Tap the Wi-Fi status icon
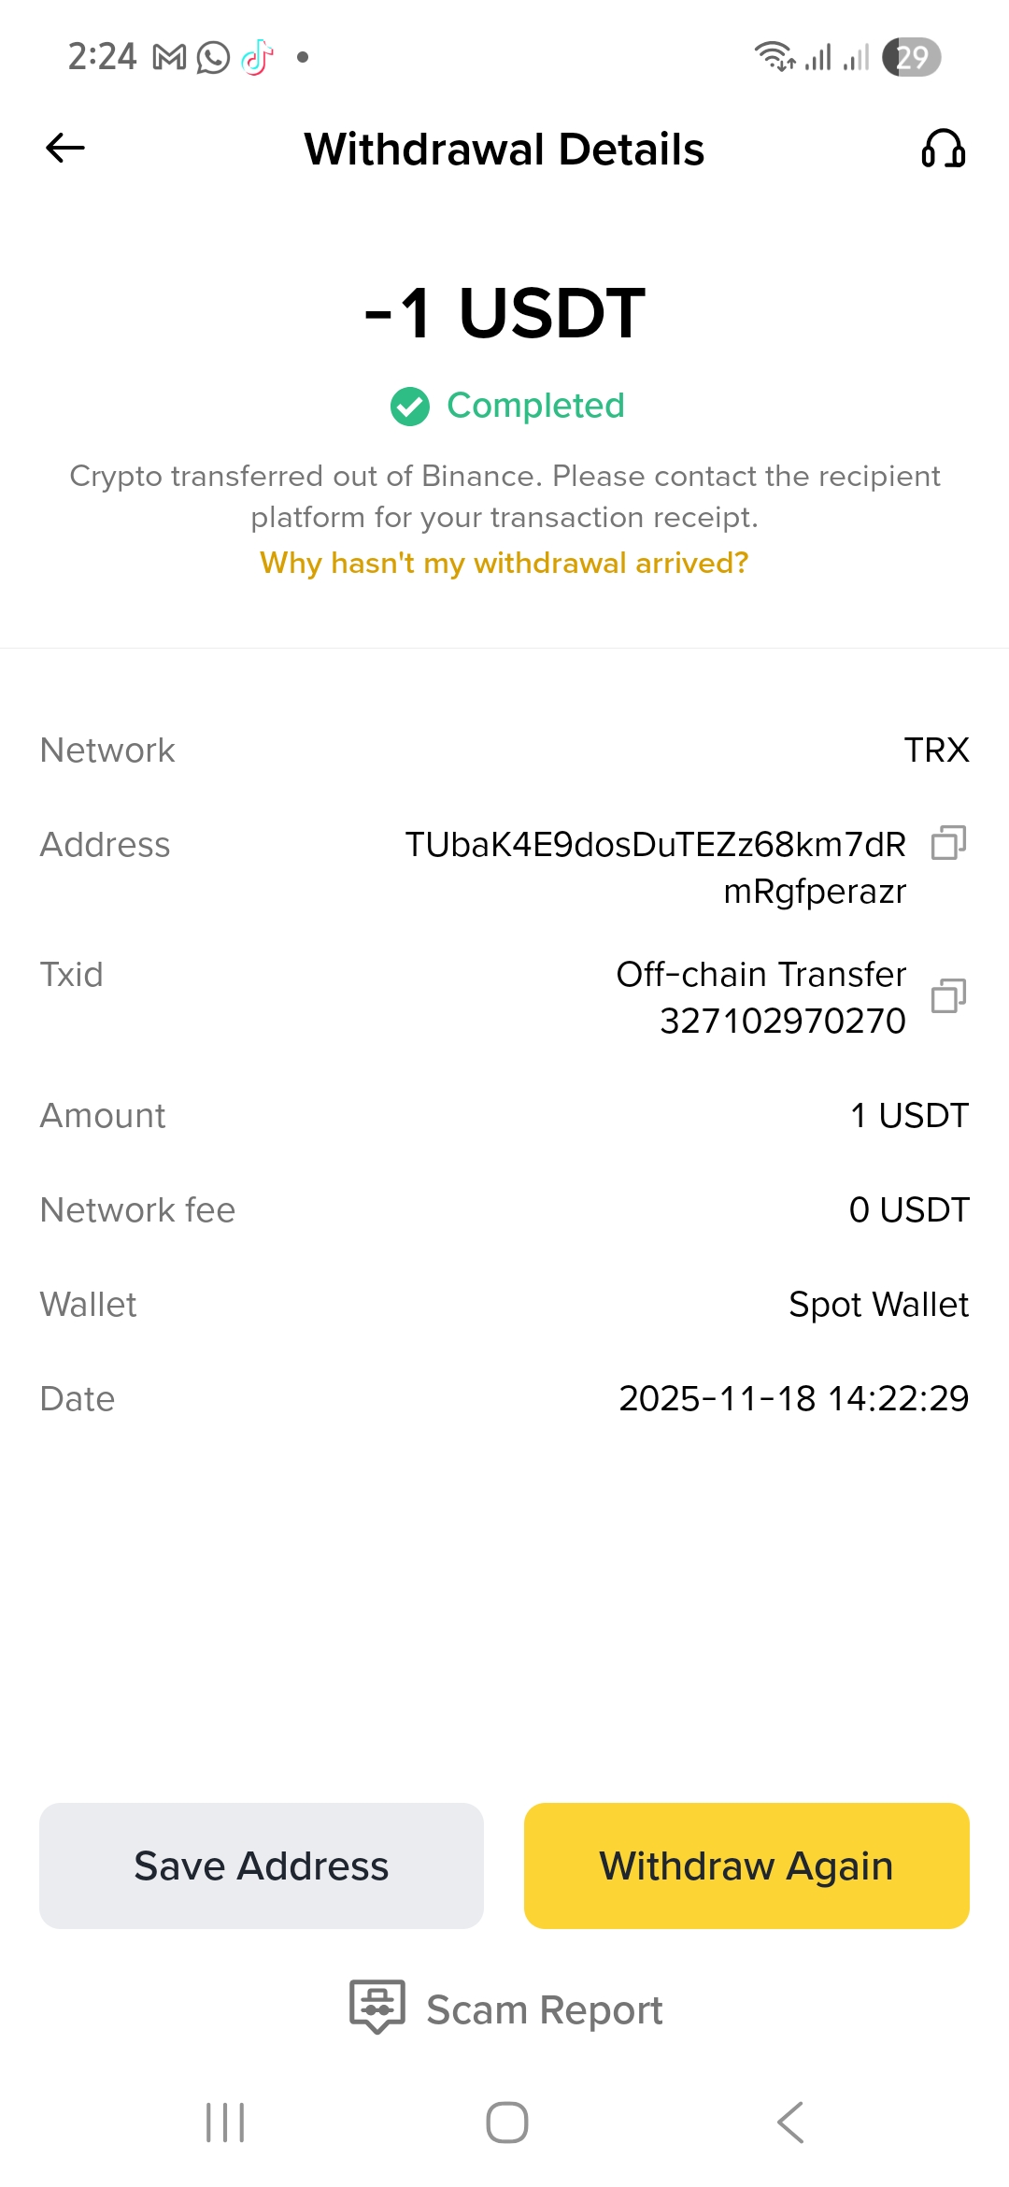Screen dimensions: 1009x2187 click(775, 58)
